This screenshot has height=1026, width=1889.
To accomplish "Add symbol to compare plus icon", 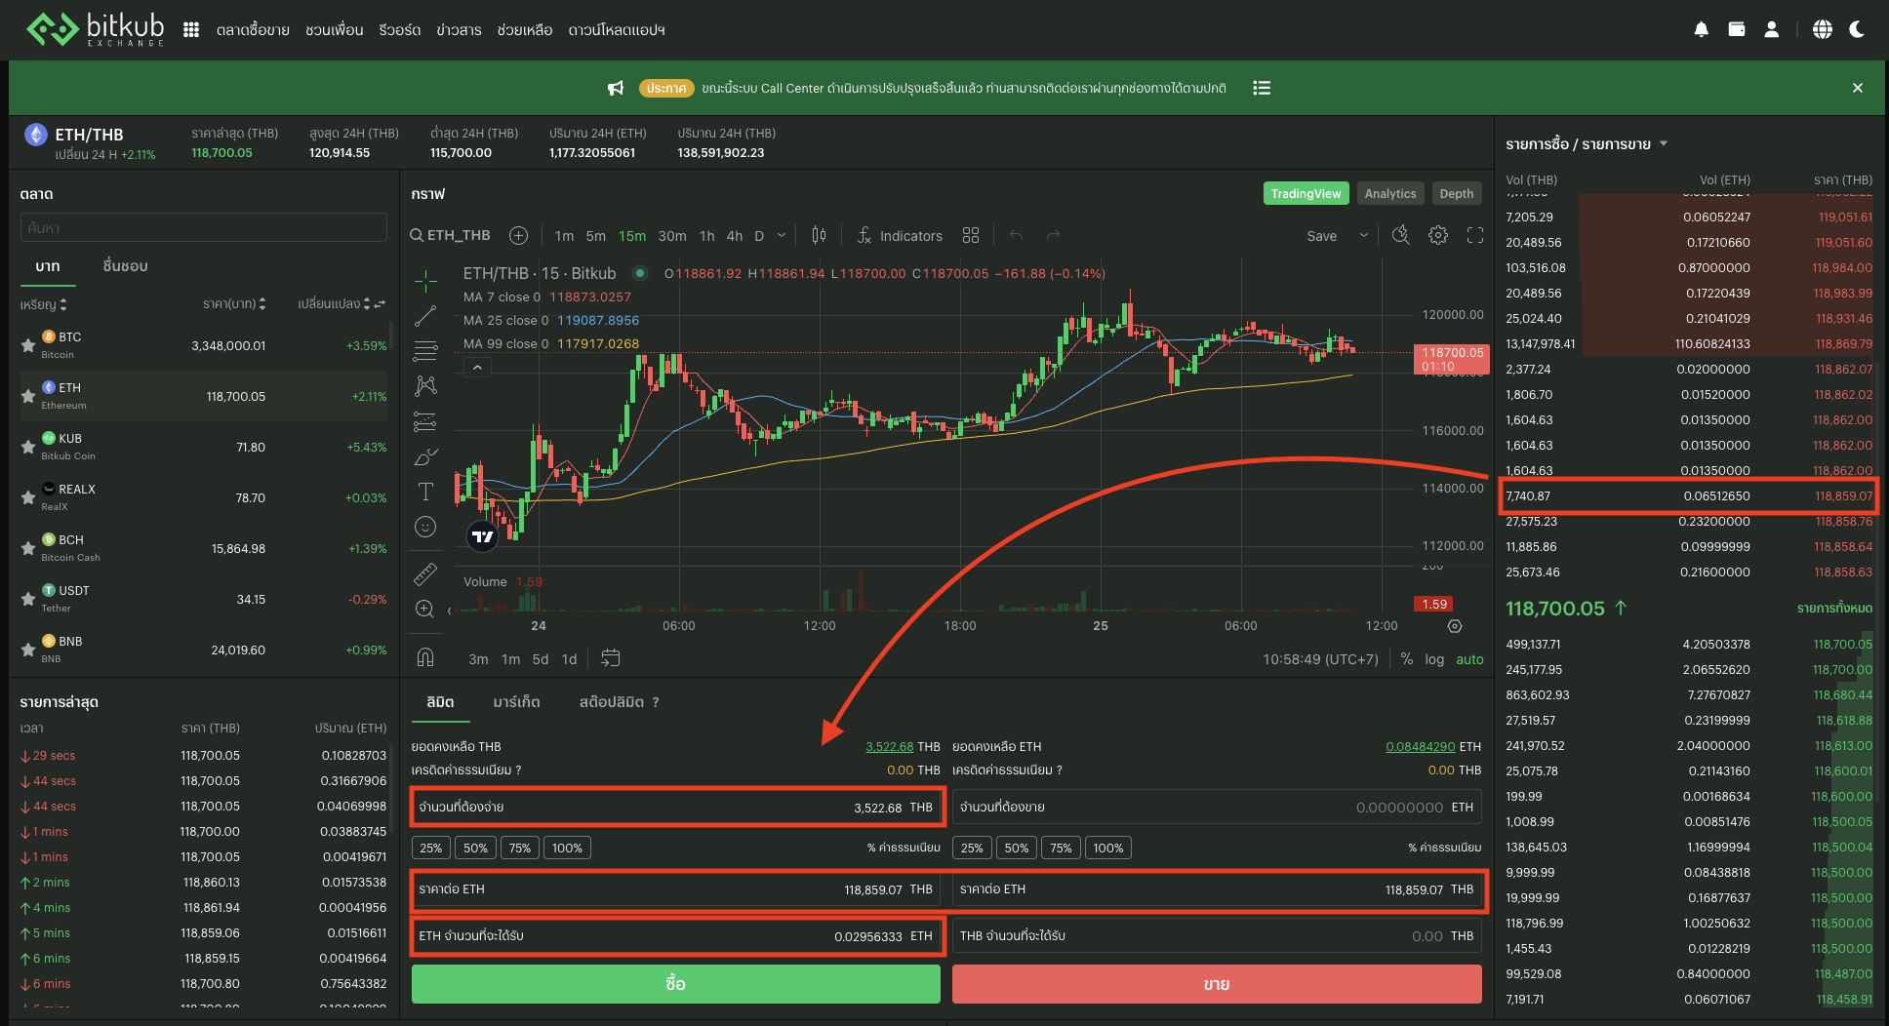I will click(x=519, y=235).
